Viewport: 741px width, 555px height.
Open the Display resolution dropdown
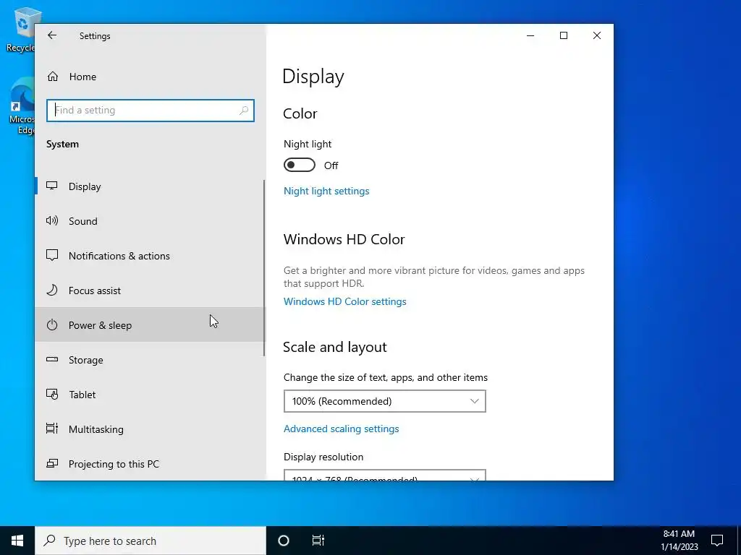pos(385,475)
